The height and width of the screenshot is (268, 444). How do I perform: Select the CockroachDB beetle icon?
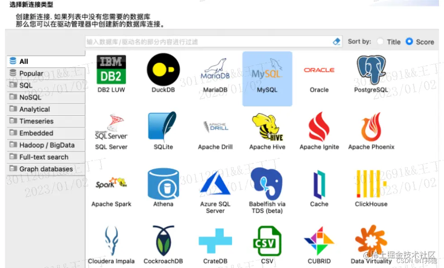pyautogui.click(x=164, y=240)
